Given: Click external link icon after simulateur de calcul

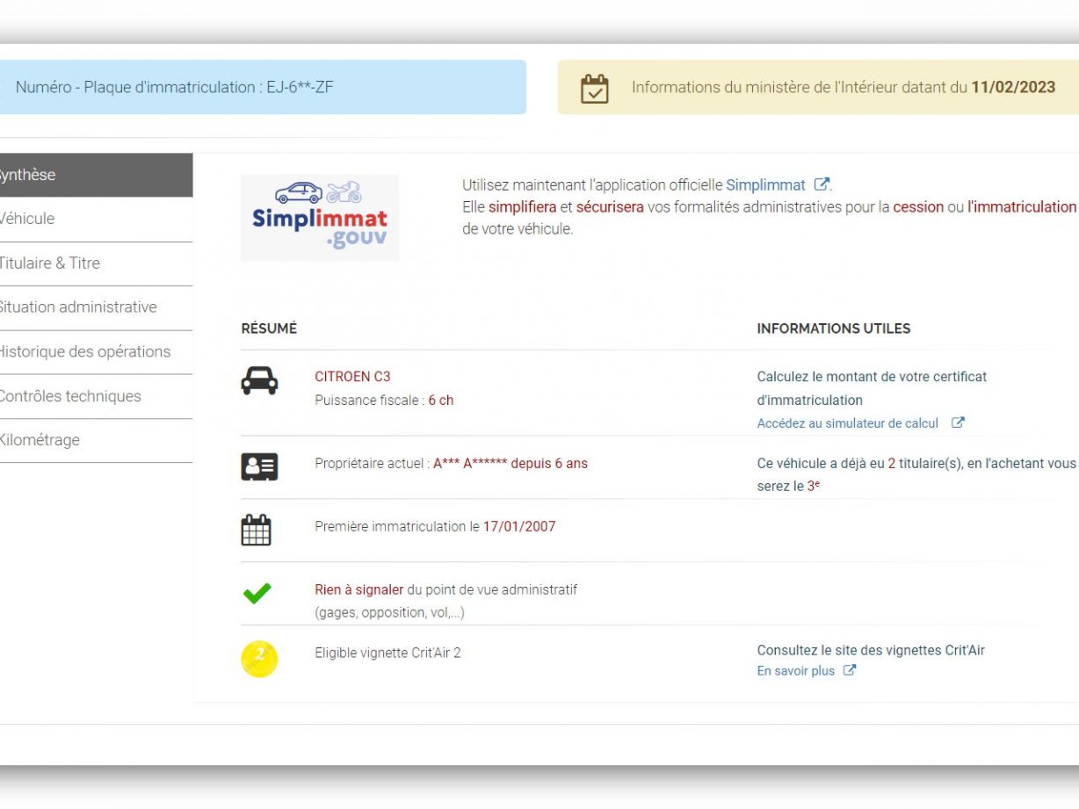Looking at the screenshot, I should (x=958, y=423).
